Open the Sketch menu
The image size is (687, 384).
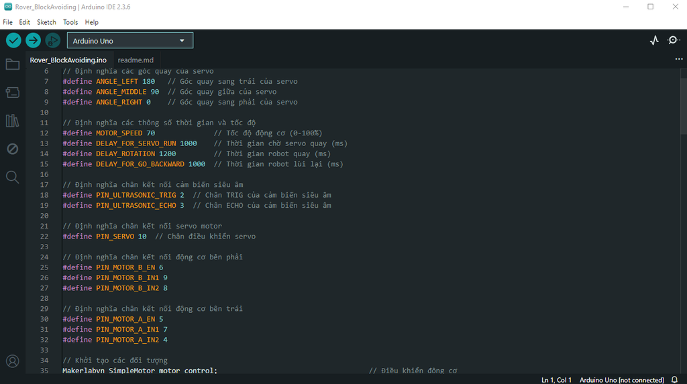(x=46, y=22)
